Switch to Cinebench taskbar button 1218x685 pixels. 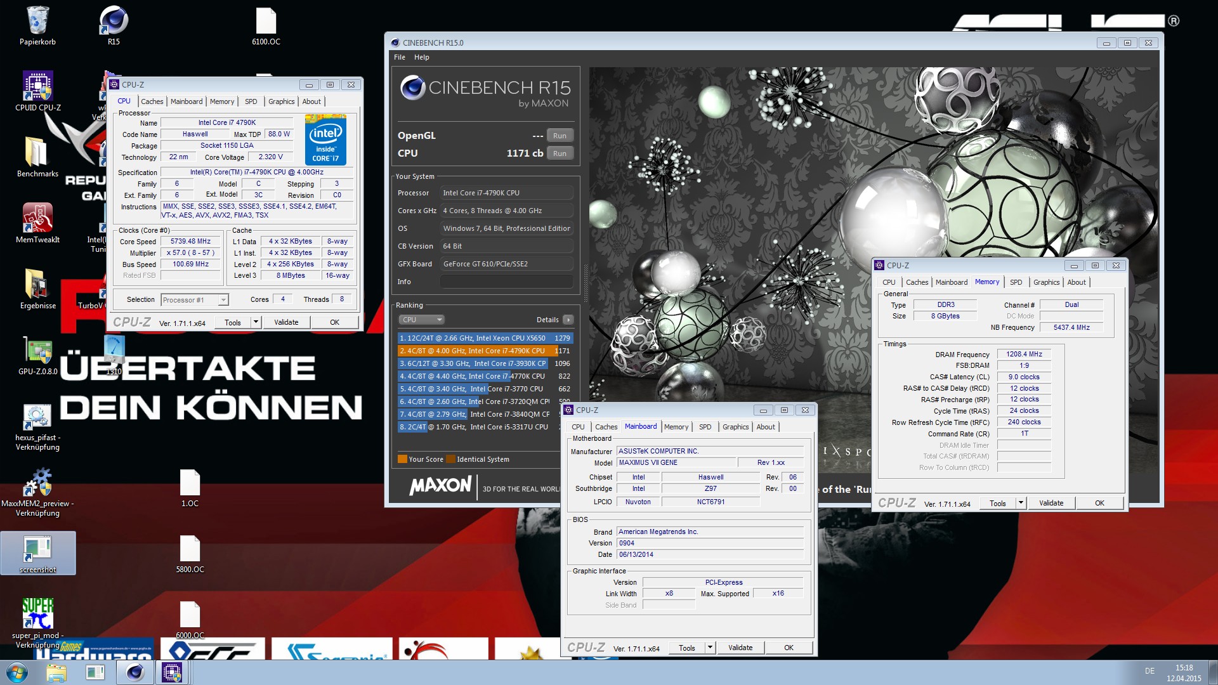click(x=134, y=672)
